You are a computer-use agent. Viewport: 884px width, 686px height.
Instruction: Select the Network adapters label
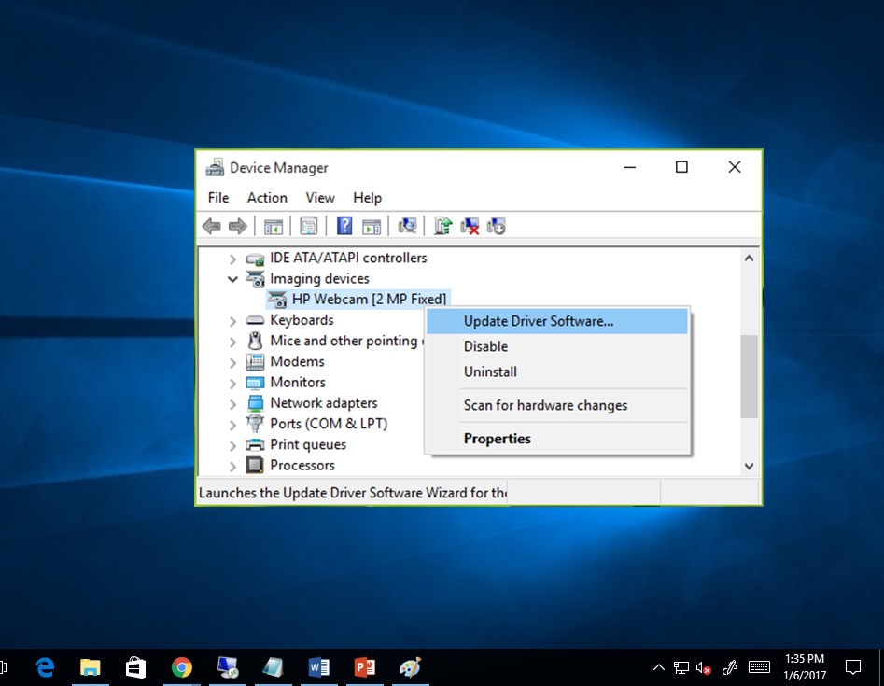point(324,403)
